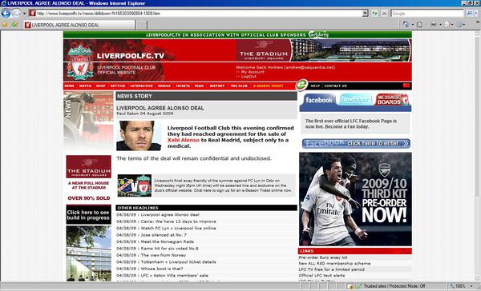Open the Page menu icon
This screenshot has width=481, height=291.
tap(447, 25)
